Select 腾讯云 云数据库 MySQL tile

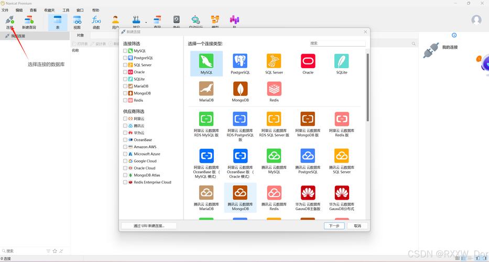pyautogui.click(x=274, y=161)
